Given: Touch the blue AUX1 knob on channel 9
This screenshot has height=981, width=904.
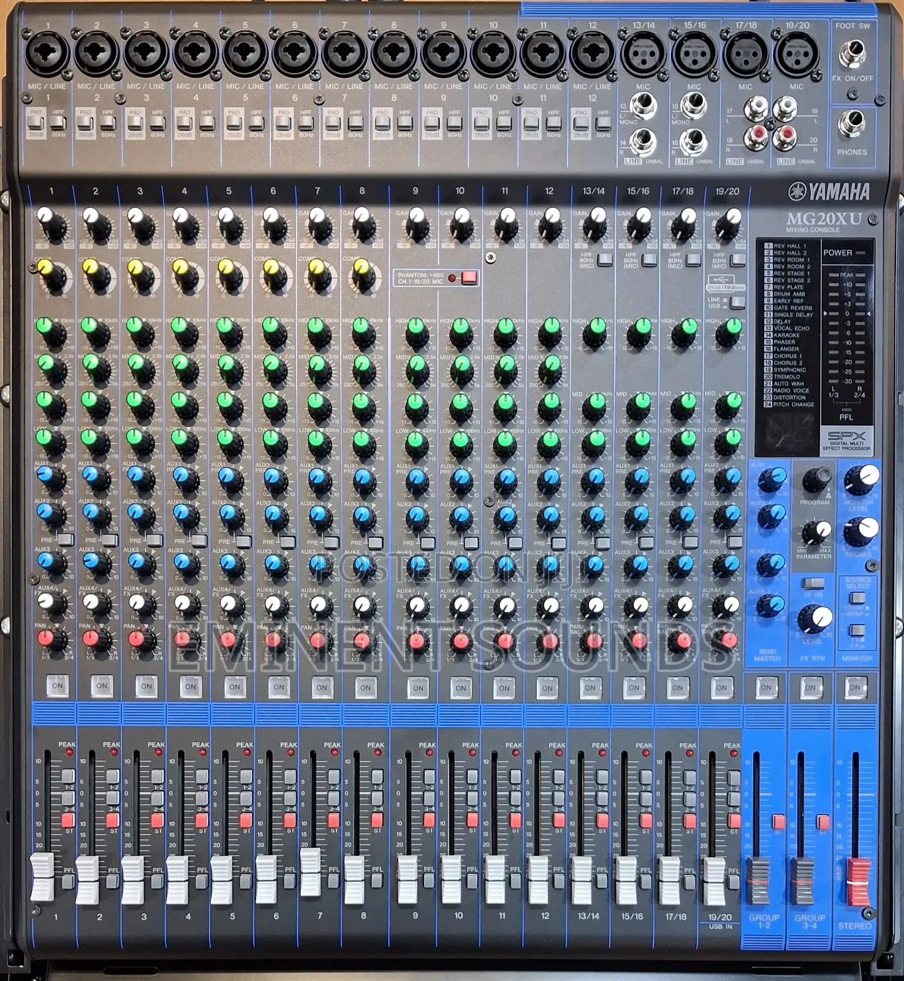Looking at the screenshot, I should coord(417,481).
